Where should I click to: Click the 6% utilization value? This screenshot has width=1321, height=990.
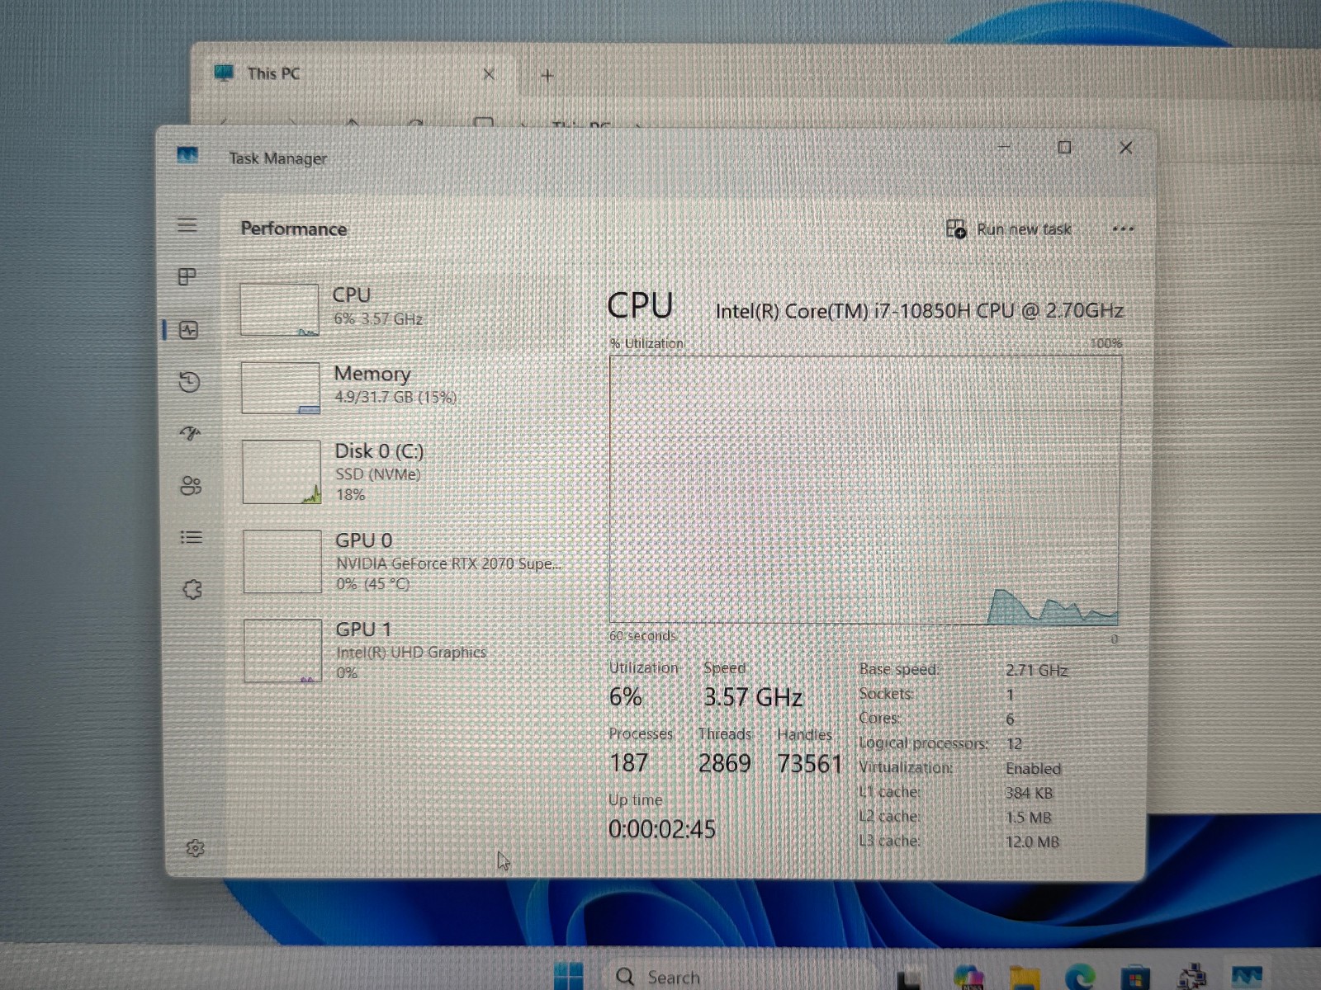tap(625, 696)
